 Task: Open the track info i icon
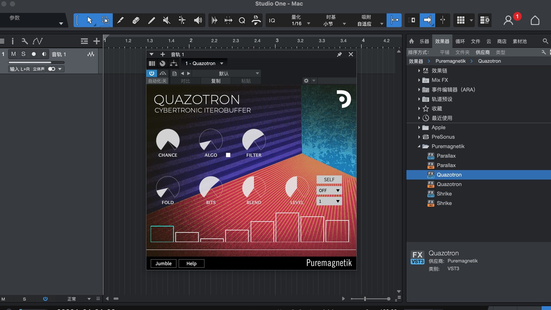[13, 41]
